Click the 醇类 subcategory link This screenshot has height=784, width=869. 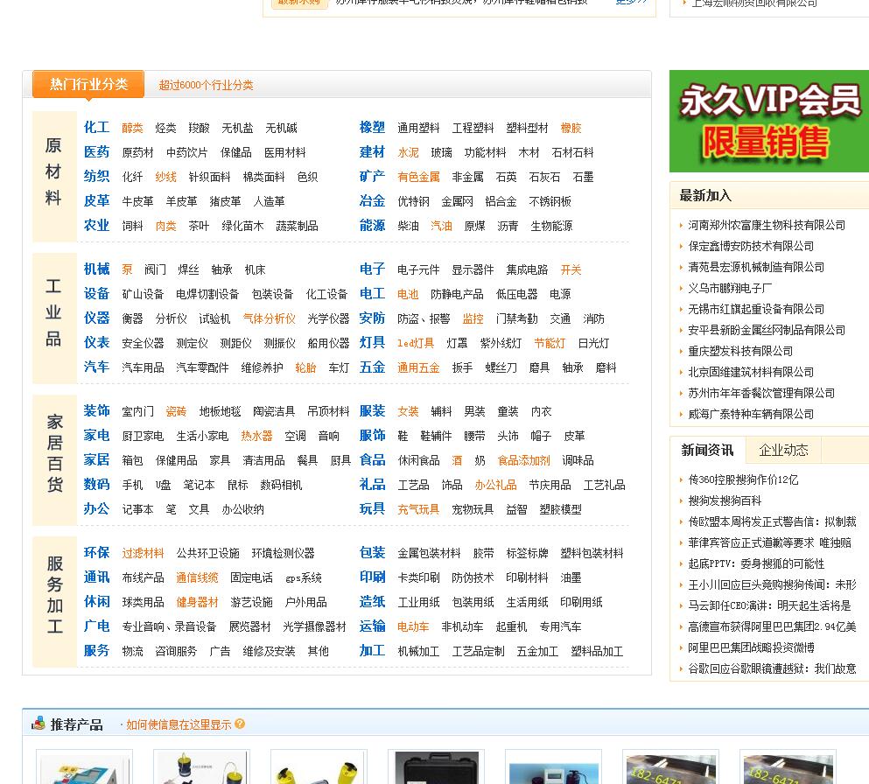[x=132, y=128]
